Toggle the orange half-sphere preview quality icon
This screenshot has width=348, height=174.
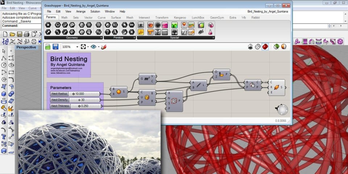point(283,47)
